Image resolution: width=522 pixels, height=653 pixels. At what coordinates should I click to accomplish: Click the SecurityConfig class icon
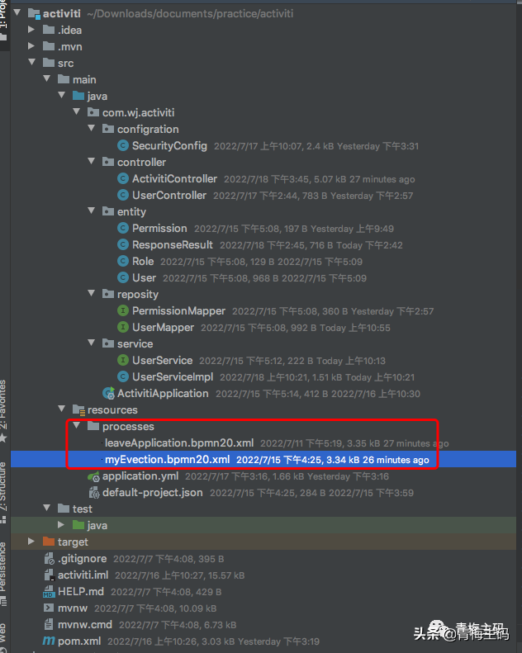coord(123,145)
